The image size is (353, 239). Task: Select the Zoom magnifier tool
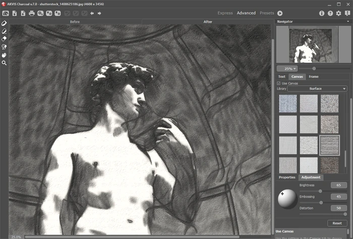(x=4, y=63)
